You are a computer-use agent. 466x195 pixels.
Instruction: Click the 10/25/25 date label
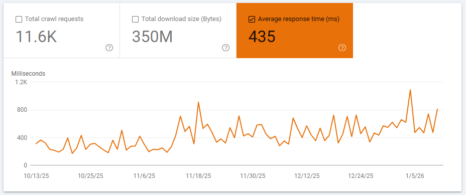pyautogui.click(x=90, y=176)
